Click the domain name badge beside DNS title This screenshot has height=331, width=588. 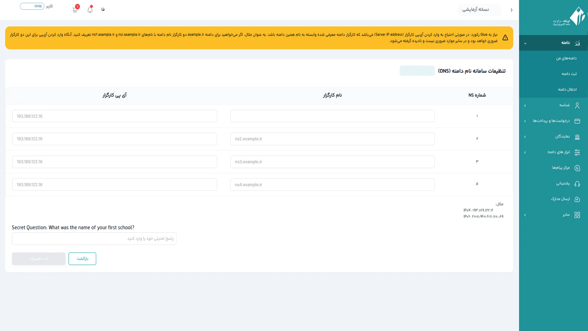point(417,71)
